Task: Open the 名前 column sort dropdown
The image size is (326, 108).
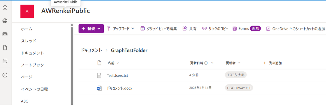Action: pos(113,63)
